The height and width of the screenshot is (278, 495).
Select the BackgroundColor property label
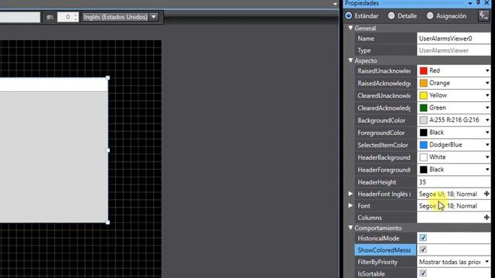385,120
